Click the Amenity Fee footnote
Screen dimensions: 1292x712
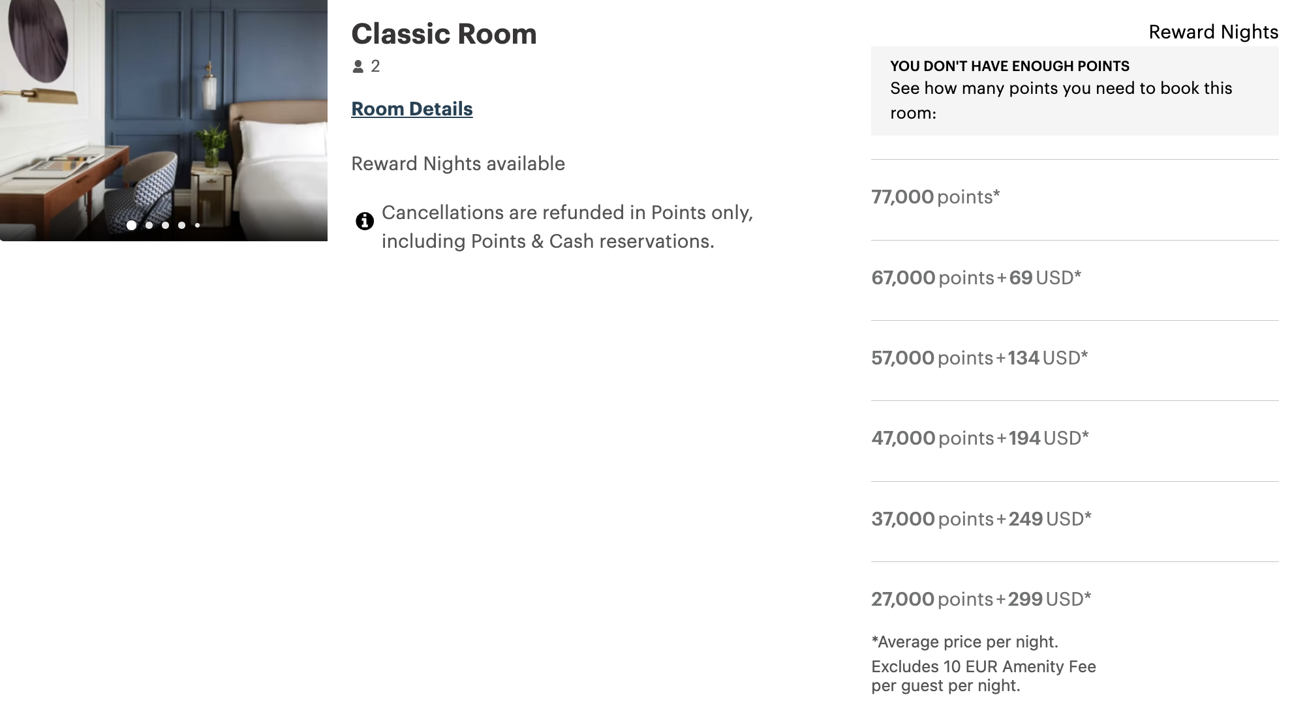point(984,675)
